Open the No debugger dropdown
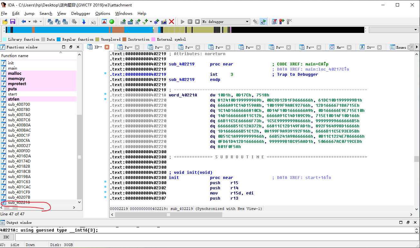420x248 pixels. coord(247,22)
